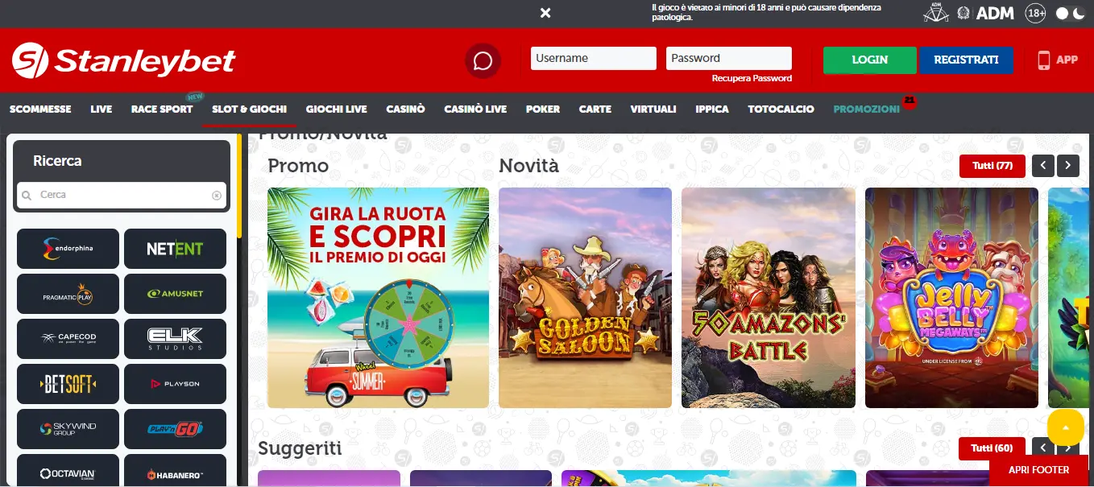Open the RACE SPORT tab

point(162,109)
